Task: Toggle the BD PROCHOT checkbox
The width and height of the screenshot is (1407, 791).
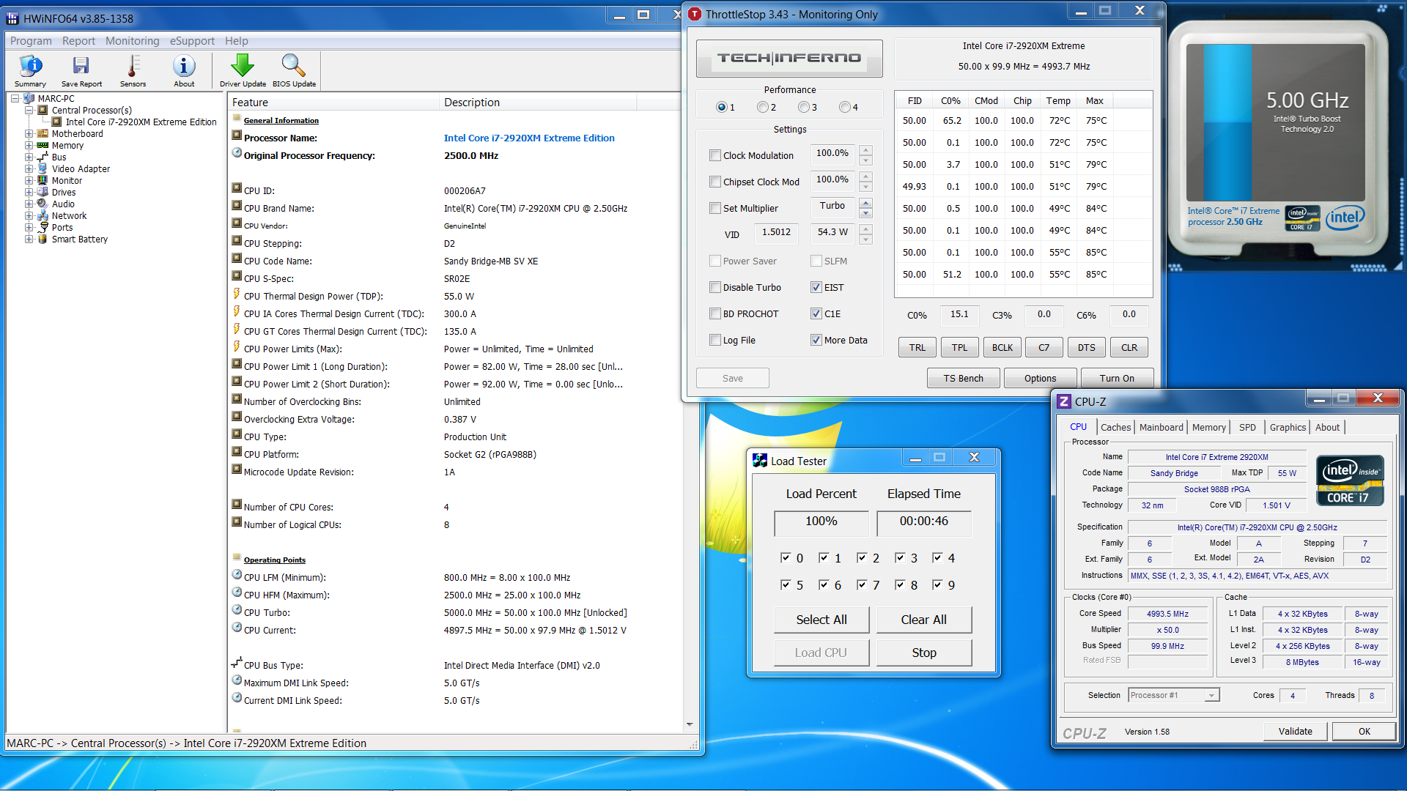Action: (715, 313)
